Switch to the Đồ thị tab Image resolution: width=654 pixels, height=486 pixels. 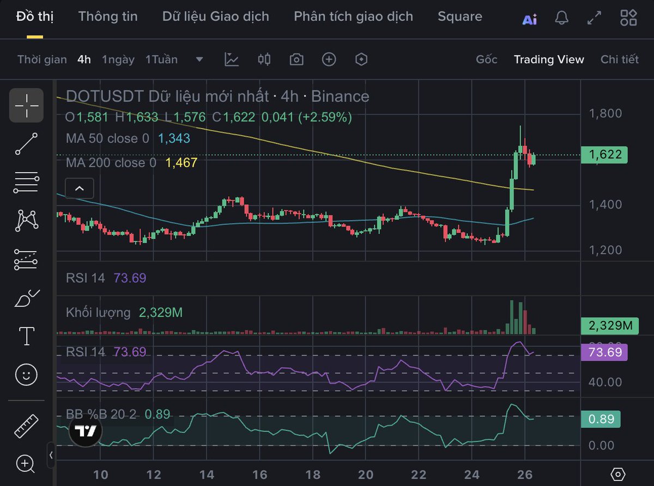click(x=35, y=16)
